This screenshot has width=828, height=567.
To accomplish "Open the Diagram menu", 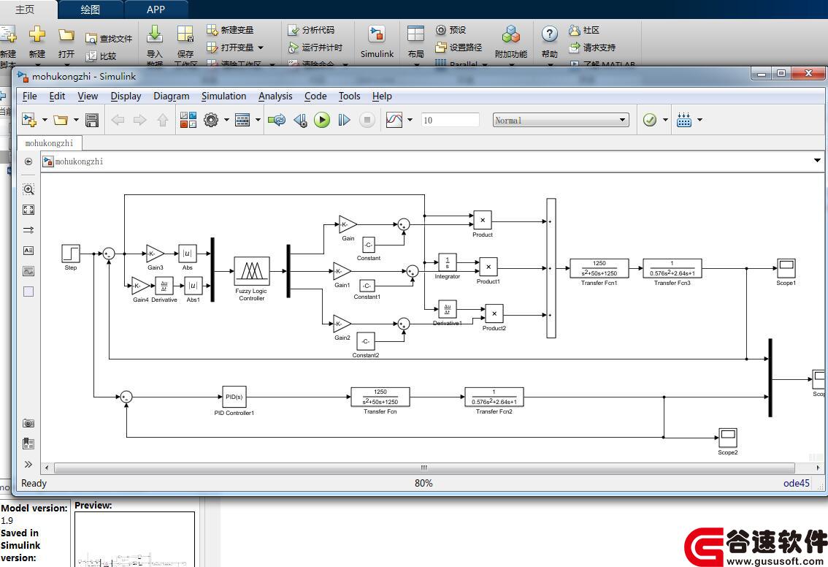I will (x=171, y=96).
